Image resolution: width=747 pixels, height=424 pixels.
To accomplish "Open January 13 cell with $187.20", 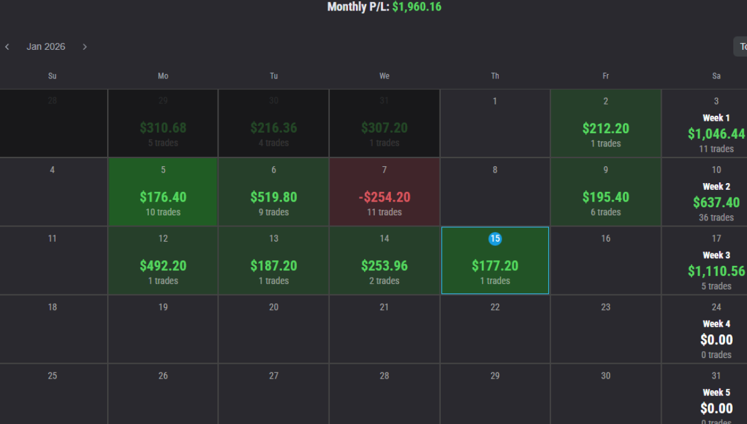I will 274,260.
